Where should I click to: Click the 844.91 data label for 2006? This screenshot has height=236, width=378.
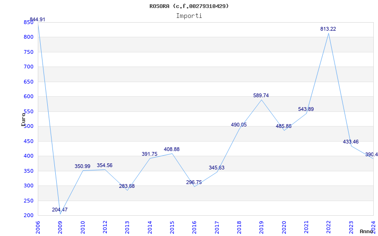(37, 20)
